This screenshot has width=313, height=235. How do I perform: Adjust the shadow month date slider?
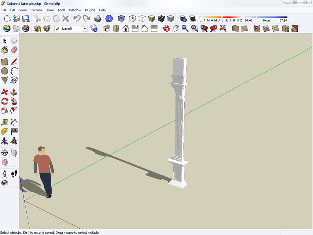(221, 17)
